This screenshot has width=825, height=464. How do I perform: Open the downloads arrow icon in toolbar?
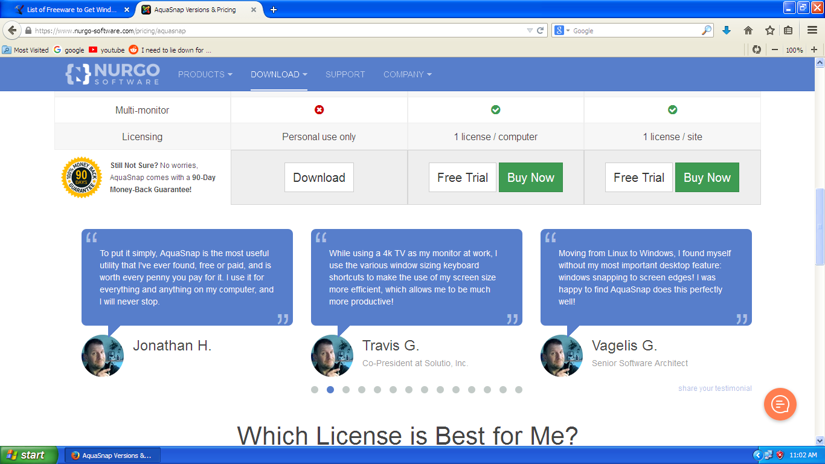[727, 30]
